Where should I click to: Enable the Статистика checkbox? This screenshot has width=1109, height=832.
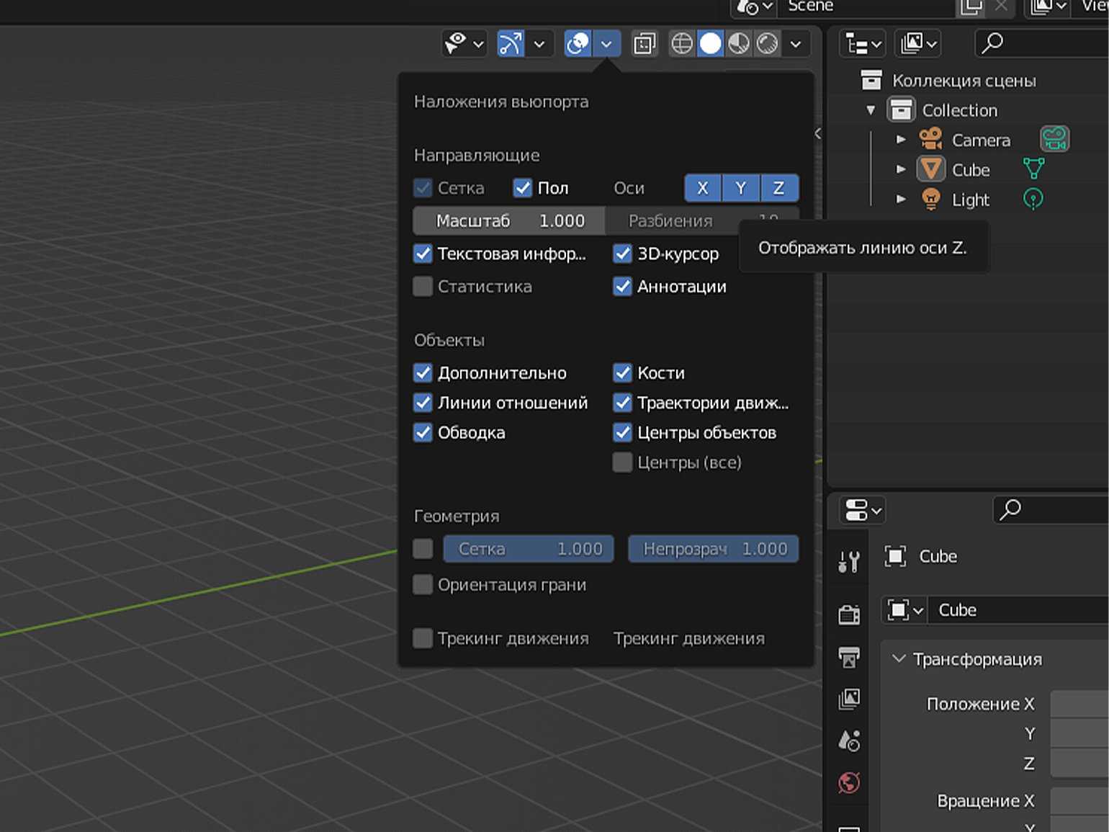point(423,287)
